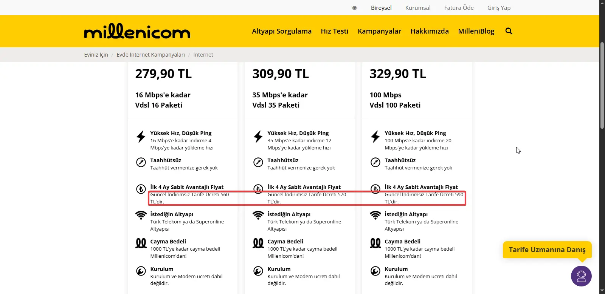Click lira icon in Vdsl 16 card
This screenshot has width=605, height=294.
141,189
